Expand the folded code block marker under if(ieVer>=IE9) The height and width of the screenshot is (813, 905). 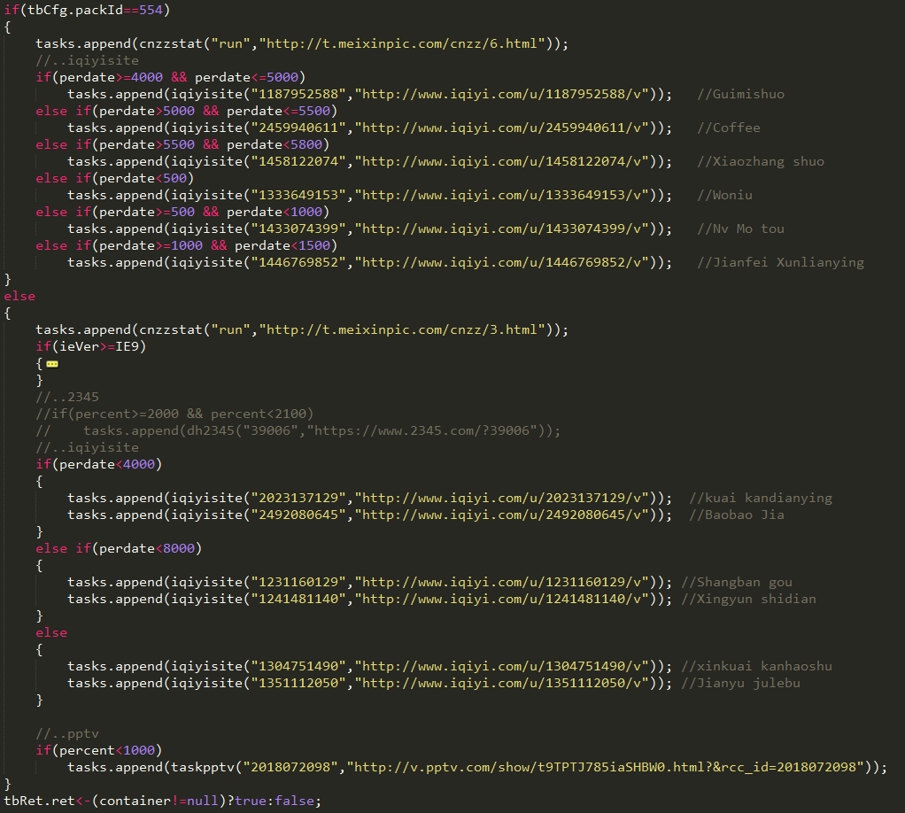[52, 364]
